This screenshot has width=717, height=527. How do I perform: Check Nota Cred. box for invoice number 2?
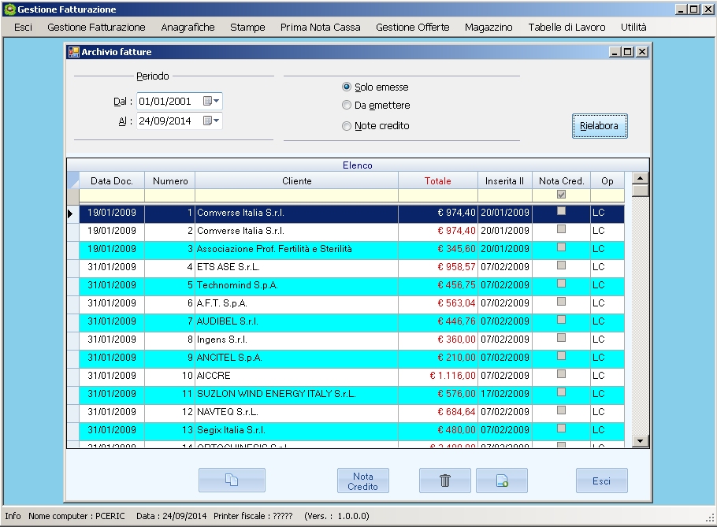click(x=561, y=229)
